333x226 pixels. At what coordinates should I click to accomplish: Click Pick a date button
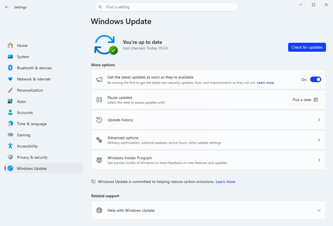coord(305,100)
